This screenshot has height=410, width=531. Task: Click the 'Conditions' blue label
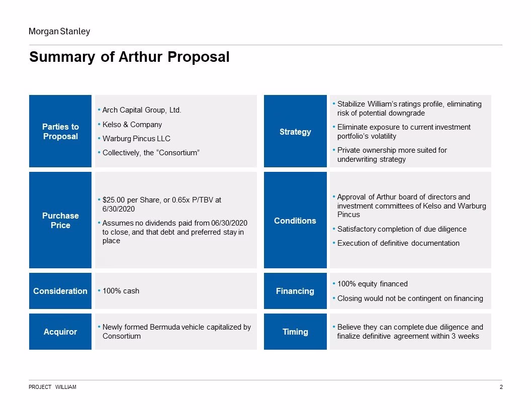coord(295,220)
